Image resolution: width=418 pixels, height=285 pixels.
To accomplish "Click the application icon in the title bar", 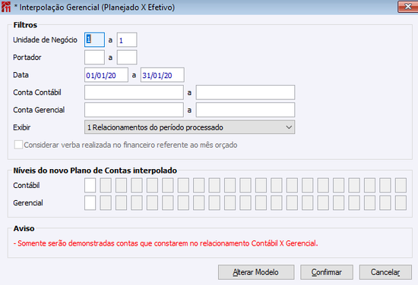I will point(6,7).
